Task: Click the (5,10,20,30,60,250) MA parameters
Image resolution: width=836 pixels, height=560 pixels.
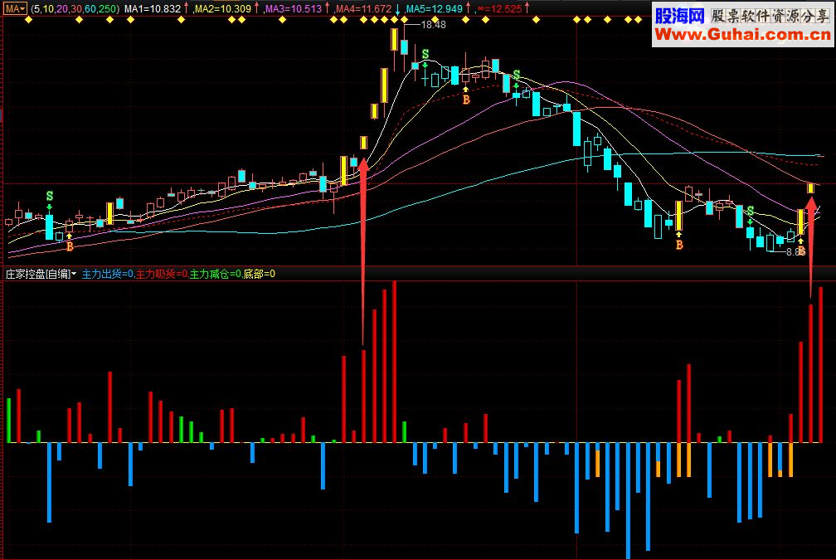Action: (x=75, y=9)
